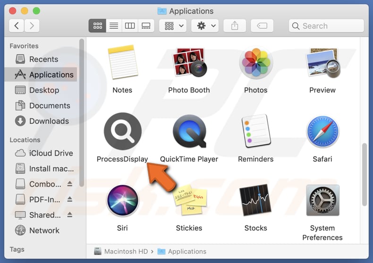
Task: Click the QuickTime Player name label
Action: pos(189,159)
